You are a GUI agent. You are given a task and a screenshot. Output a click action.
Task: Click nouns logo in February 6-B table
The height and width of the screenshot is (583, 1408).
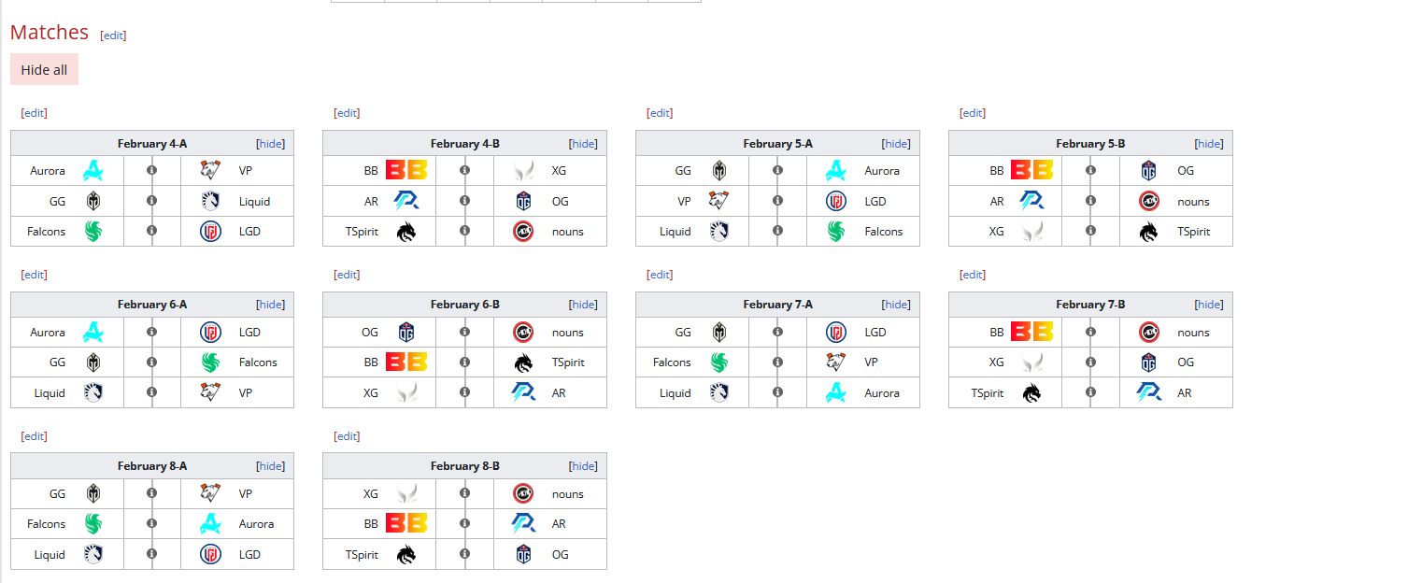pyautogui.click(x=523, y=332)
